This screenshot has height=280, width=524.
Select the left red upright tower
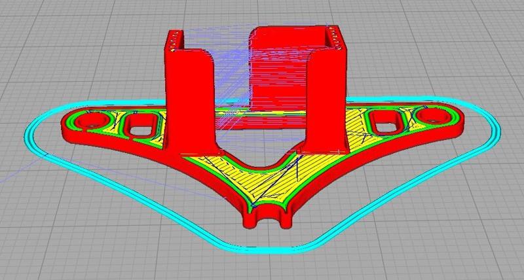pos(191,97)
